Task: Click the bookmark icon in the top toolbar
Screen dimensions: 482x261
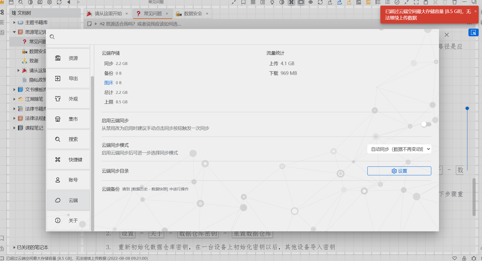Action: [243, 2]
